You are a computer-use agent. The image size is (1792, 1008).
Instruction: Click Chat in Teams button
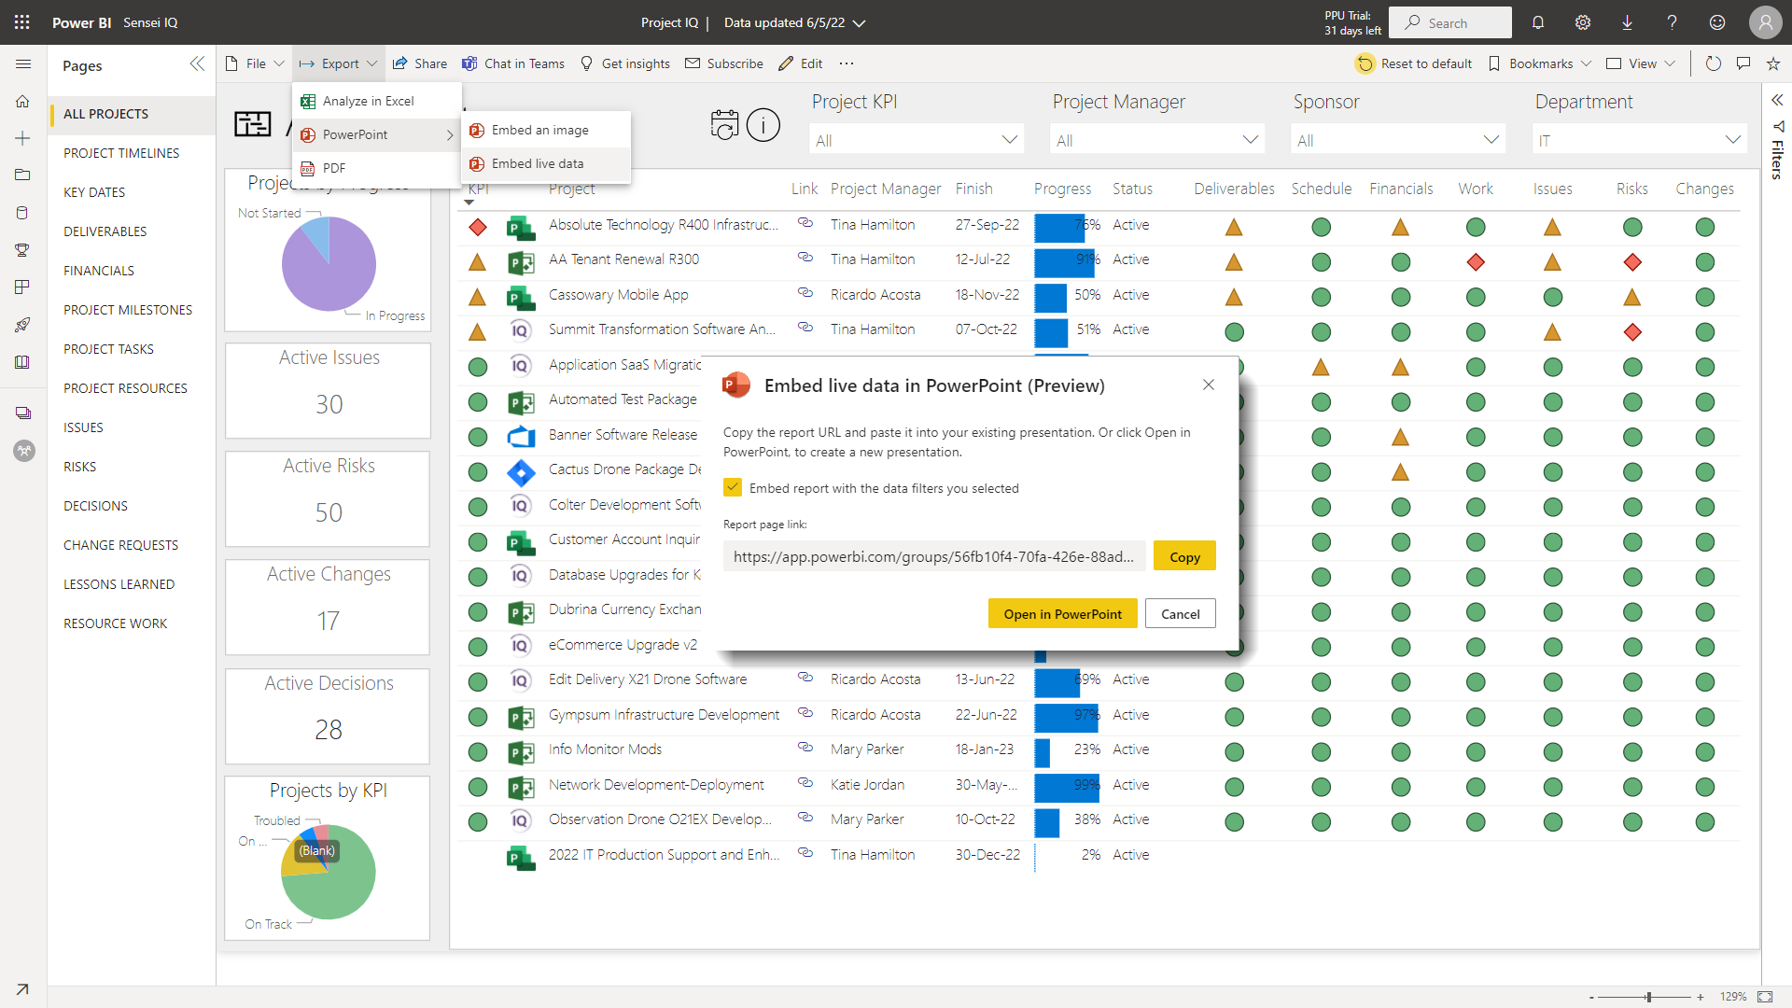(513, 63)
